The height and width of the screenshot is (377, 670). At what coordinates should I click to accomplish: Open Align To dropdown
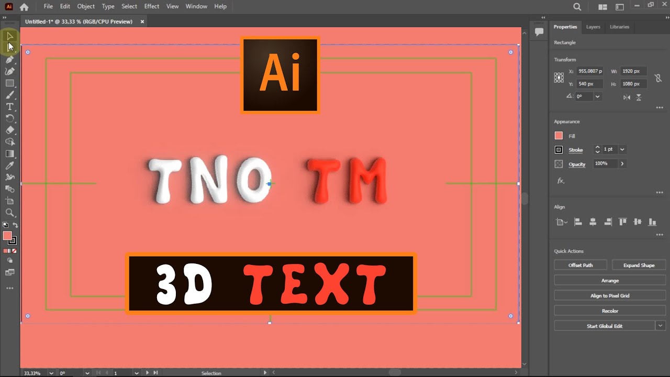click(562, 222)
